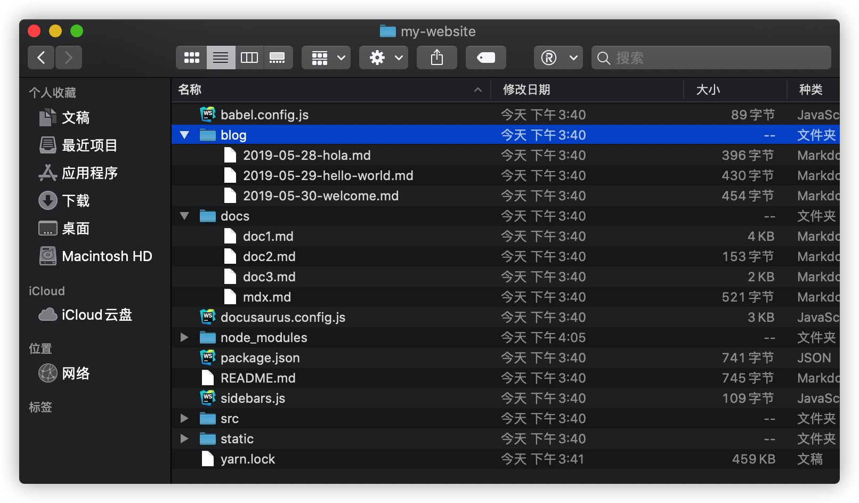
Task: Click the file name 2019-05-29-hello-world.md
Action: point(328,176)
